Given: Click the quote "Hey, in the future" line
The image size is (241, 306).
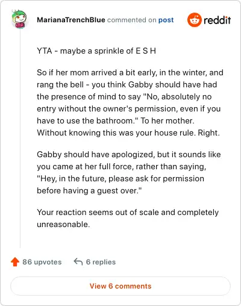Looking at the screenshot, I should [120, 178].
